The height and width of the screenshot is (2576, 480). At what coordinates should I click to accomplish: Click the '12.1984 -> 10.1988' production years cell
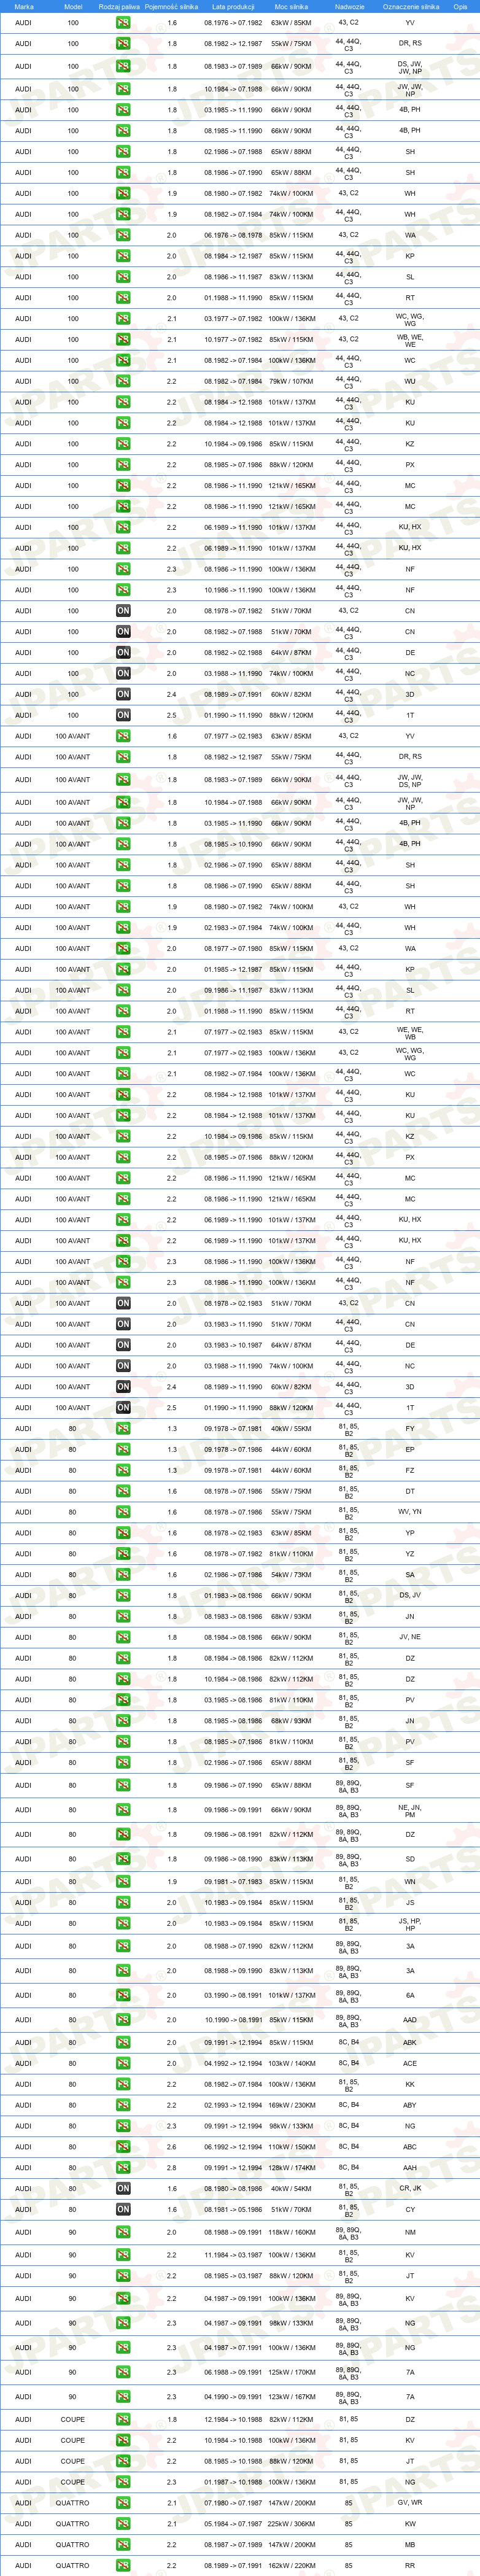233,2420
